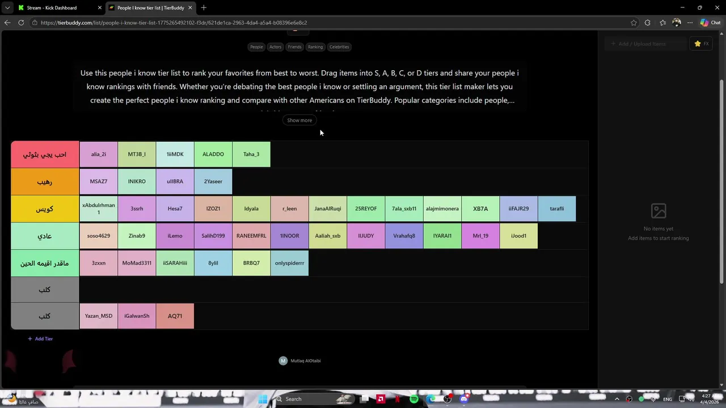
Task: Select the onlyspiderrr tier item
Action: pyautogui.click(x=289, y=263)
